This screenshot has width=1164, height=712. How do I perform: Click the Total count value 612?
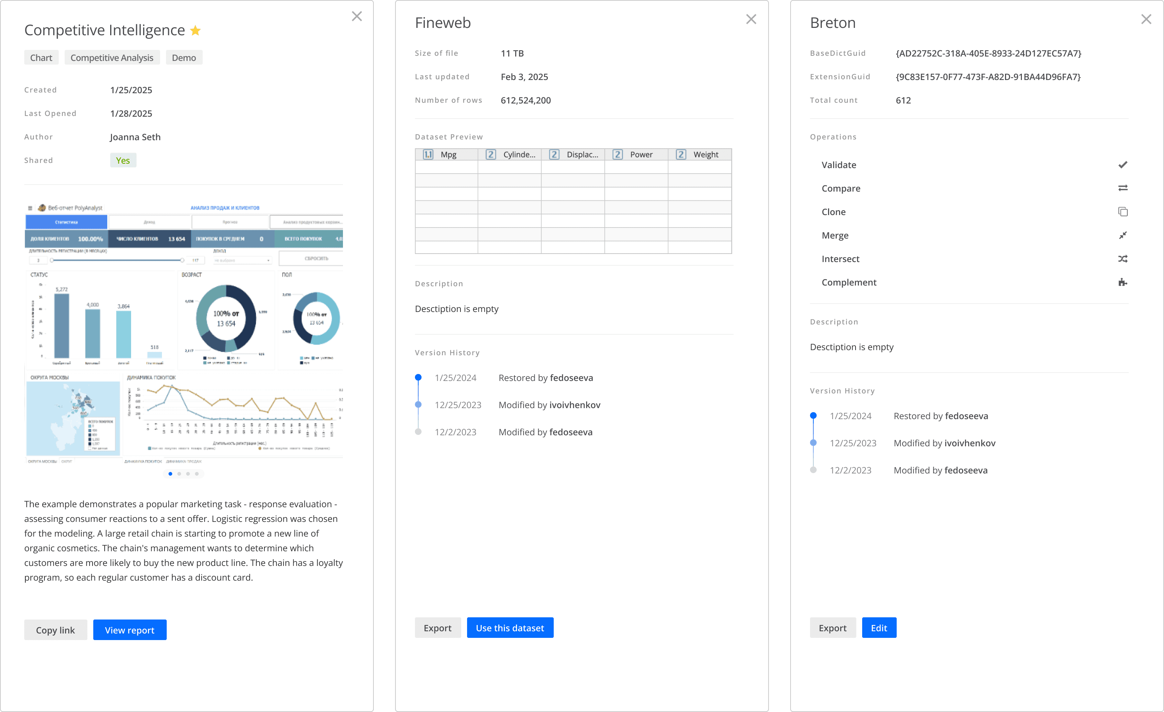tap(903, 101)
